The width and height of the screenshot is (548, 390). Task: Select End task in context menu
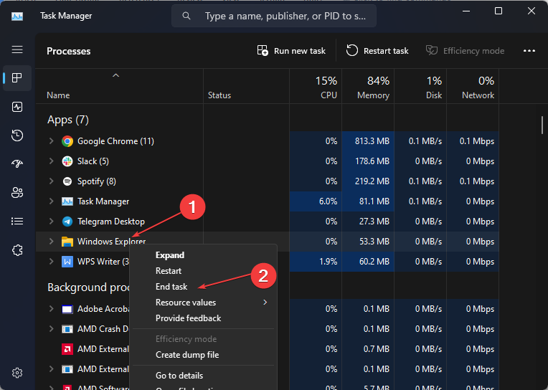pyautogui.click(x=171, y=287)
